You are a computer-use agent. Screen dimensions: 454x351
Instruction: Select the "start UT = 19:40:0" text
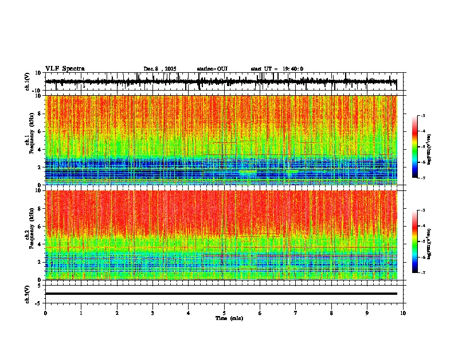point(277,69)
